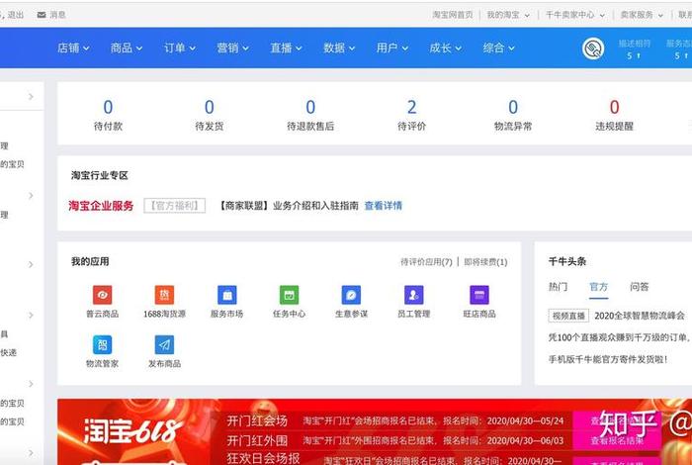
Task: Expand the 数据 menu
Action: pos(339,47)
